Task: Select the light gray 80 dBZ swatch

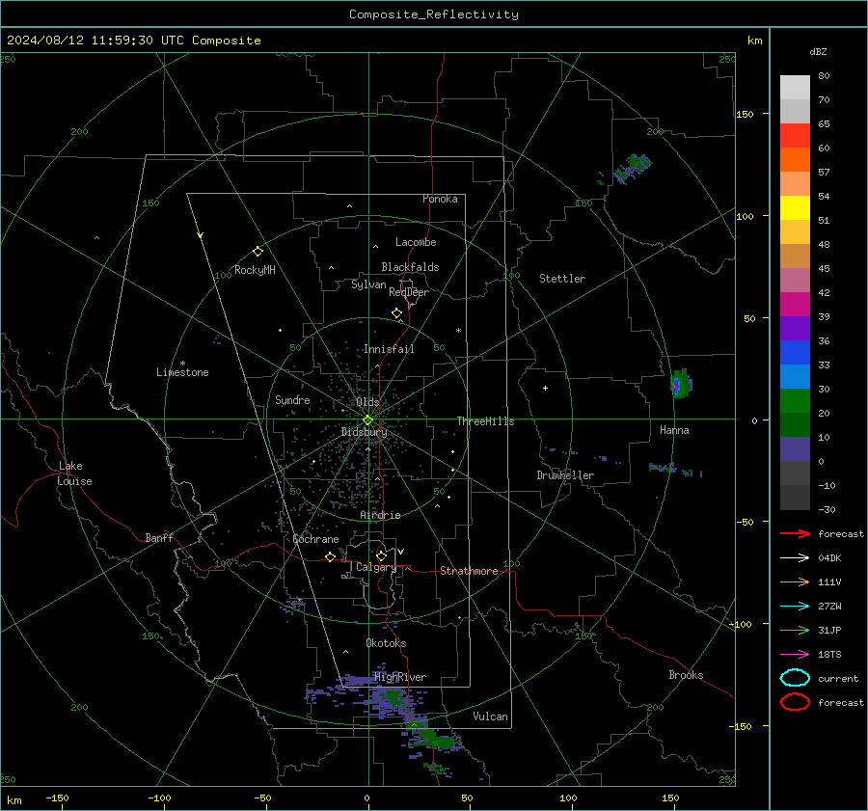Action: click(795, 88)
